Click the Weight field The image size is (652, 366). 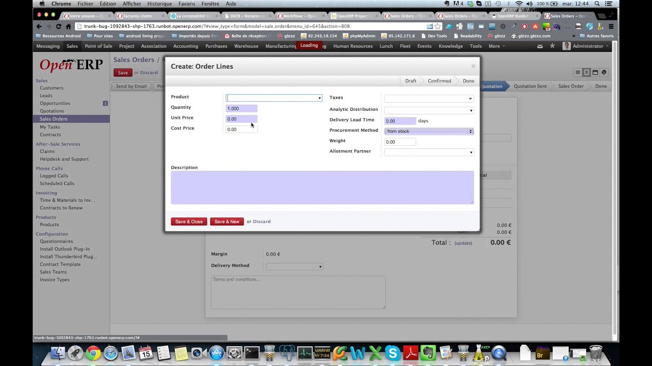click(x=400, y=142)
